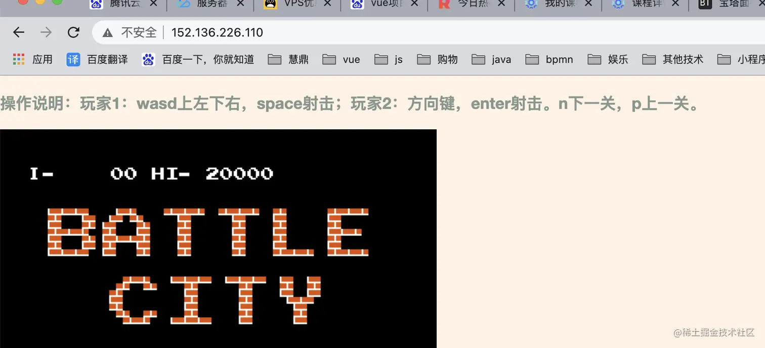Screen dimensions: 765x348
Task: Expand the 其他技术 bookmark folder
Action: point(672,60)
